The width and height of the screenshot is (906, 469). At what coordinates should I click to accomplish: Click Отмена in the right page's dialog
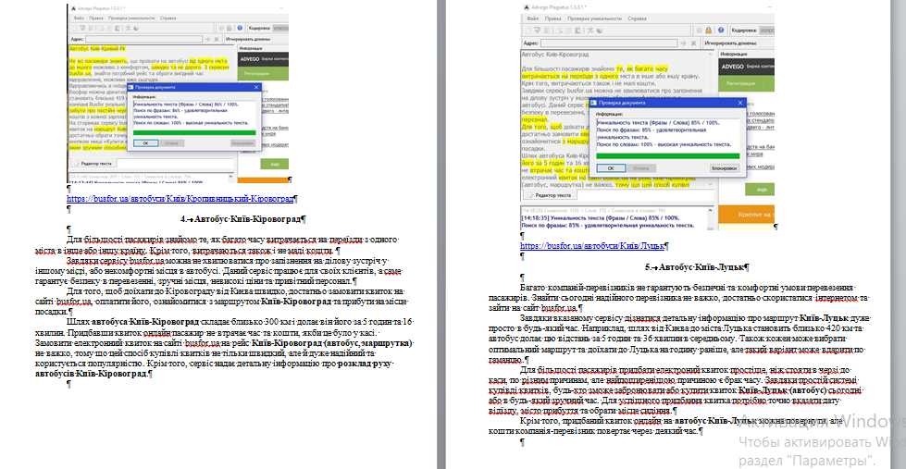[x=640, y=168]
